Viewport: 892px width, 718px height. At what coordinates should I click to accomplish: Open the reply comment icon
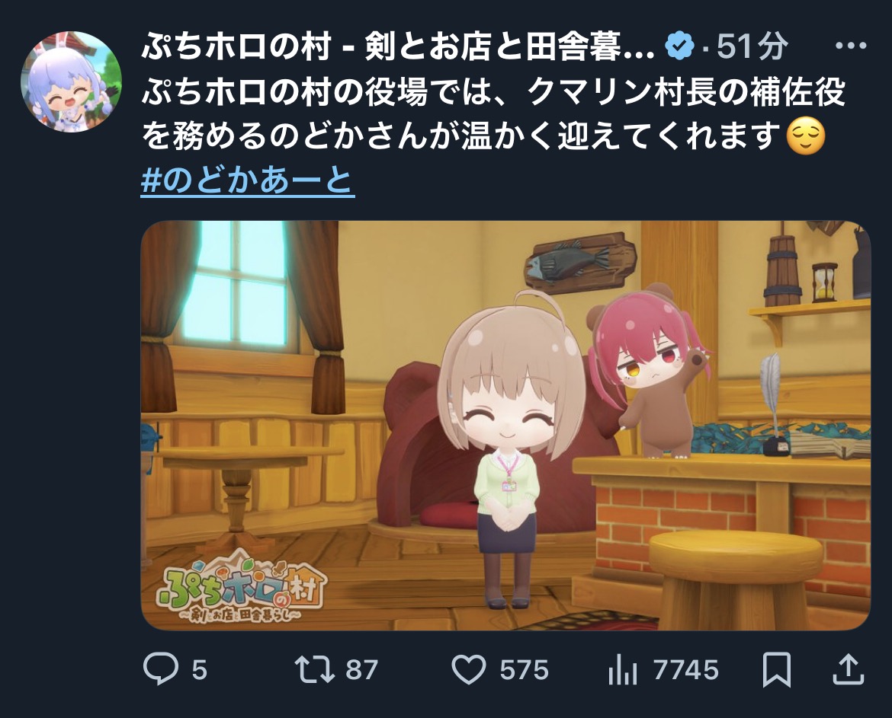point(160,669)
